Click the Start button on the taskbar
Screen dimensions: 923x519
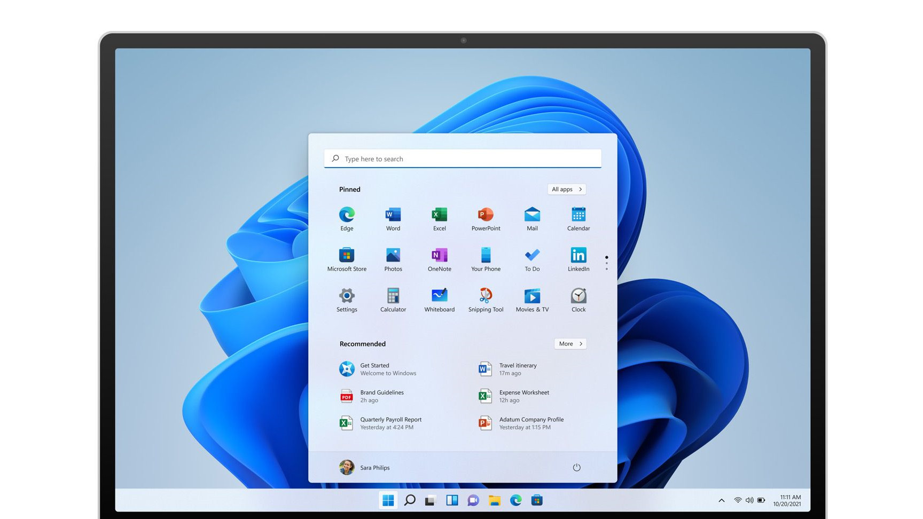click(388, 500)
